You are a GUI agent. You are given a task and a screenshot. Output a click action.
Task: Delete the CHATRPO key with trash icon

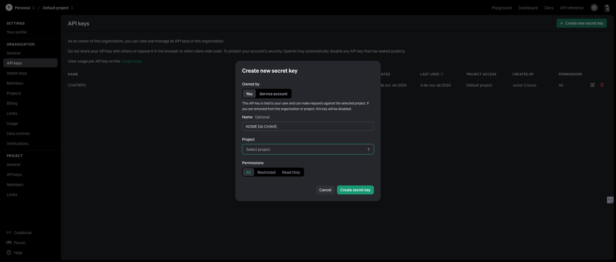pyautogui.click(x=602, y=85)
